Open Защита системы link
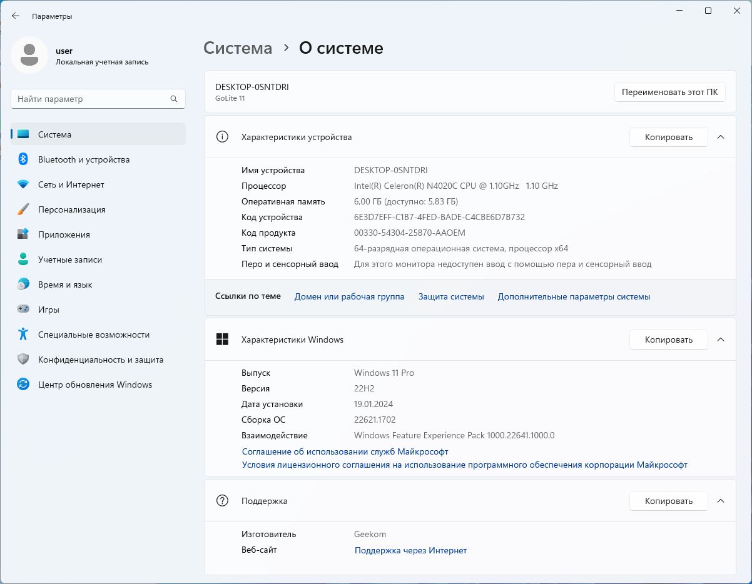Screen dimensions: 752x584 coord(451,296)
